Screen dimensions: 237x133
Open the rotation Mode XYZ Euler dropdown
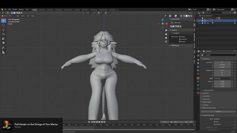[x=223, y=78]
